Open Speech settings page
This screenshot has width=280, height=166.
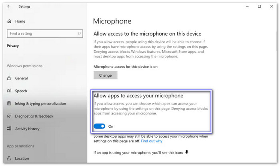(21, 91)
